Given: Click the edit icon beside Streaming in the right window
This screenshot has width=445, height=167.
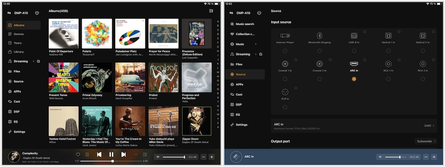Looking at the screenshot, I should [x=261, y=54].
